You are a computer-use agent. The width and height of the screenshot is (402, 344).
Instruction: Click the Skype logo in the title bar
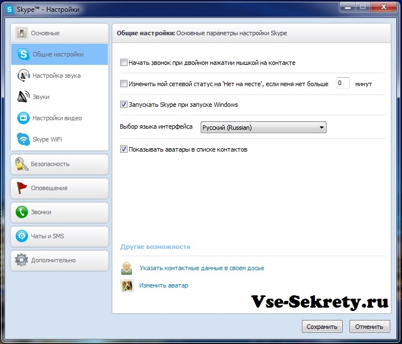10,10
